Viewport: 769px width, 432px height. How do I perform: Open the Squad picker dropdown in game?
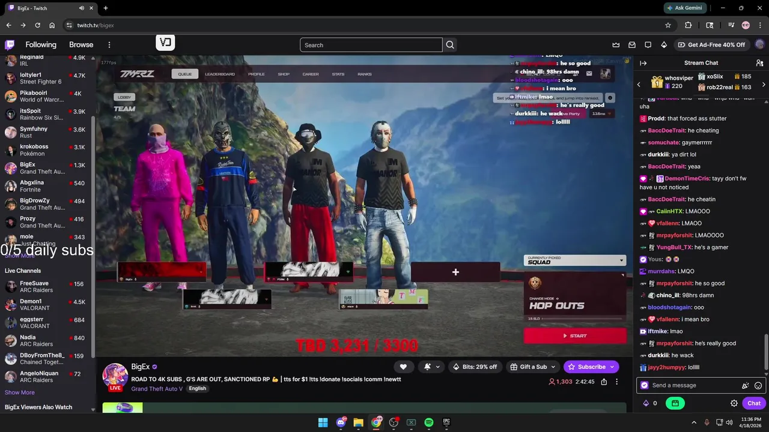click(x=575, y=260)
